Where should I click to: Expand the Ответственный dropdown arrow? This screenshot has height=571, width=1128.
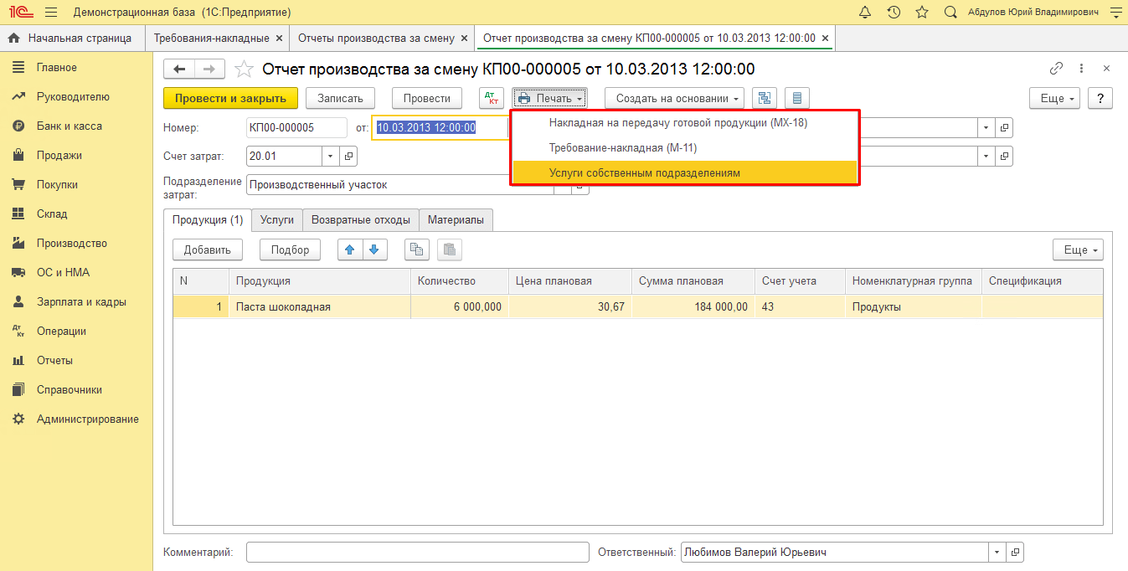click(x=997, y=553)
